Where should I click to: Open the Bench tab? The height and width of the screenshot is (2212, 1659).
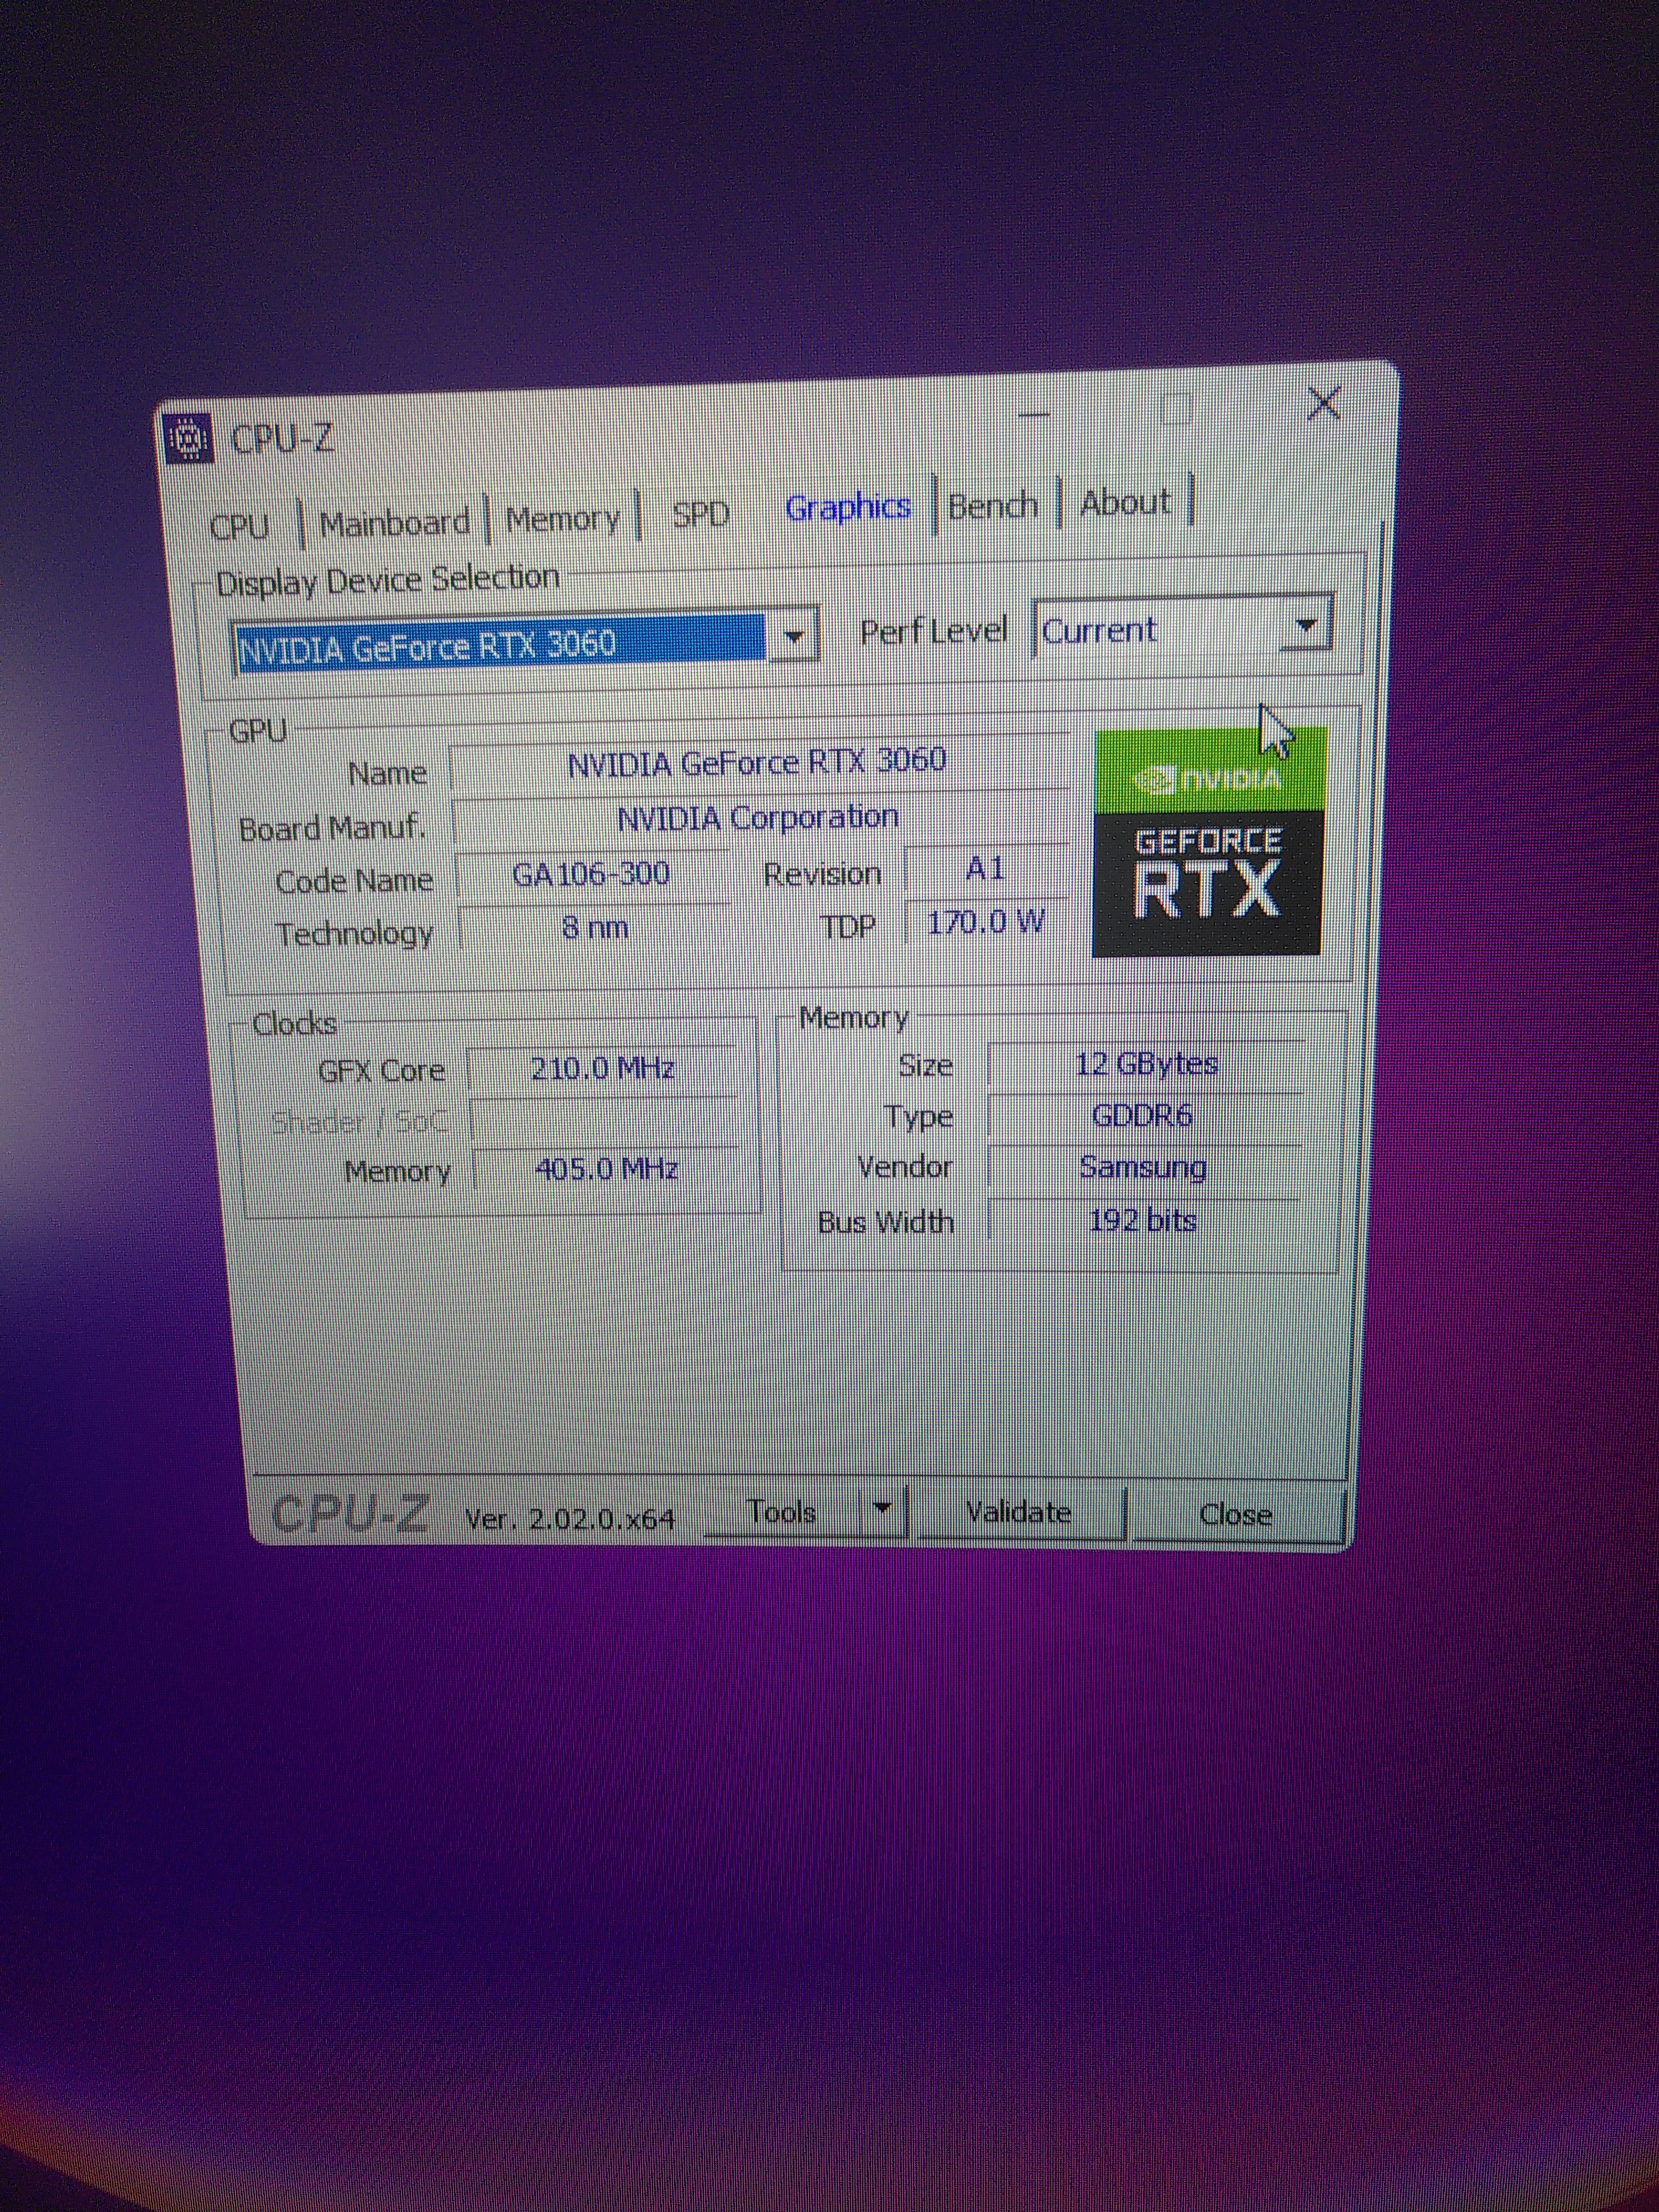coord(992,505)
